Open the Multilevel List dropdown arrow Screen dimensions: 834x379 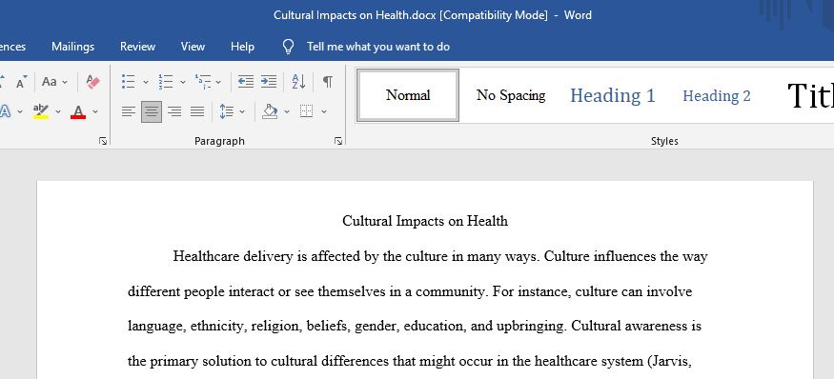(x=218, y=82)
